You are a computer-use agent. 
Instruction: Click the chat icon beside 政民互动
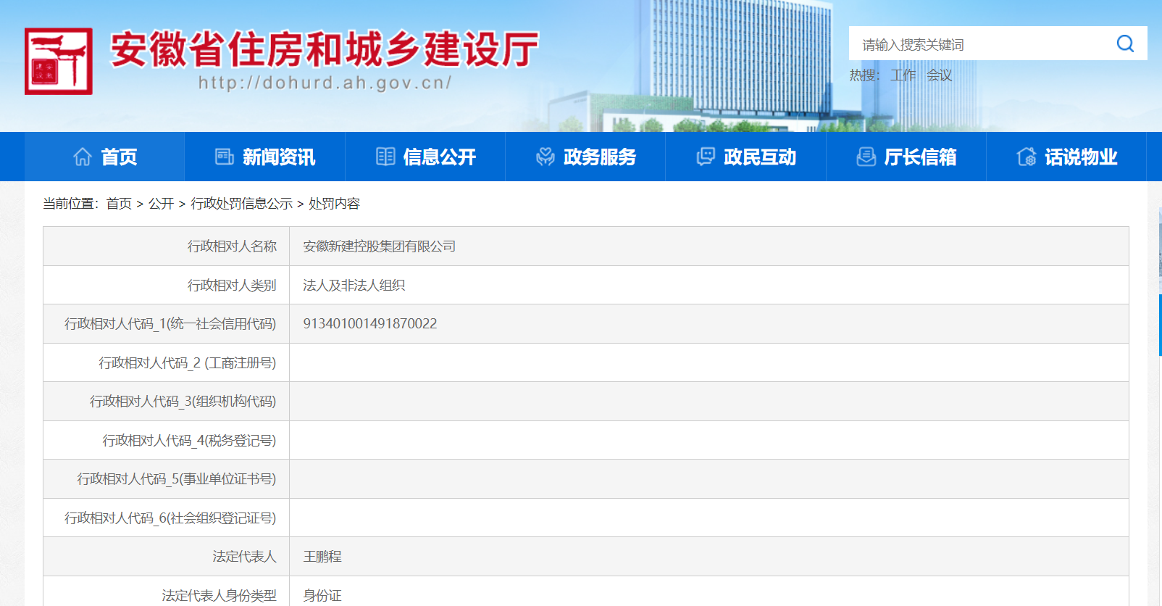(706, 157)
